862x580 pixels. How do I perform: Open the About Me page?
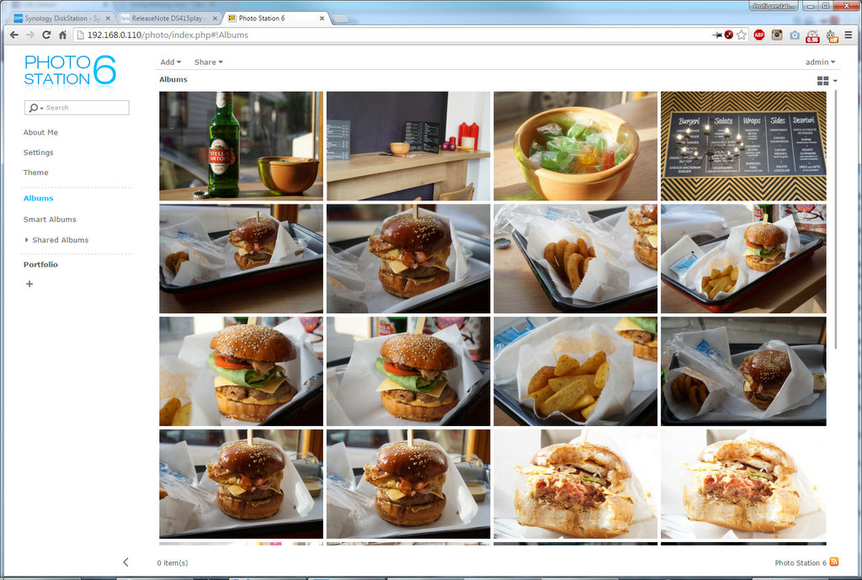coord(40,132)
